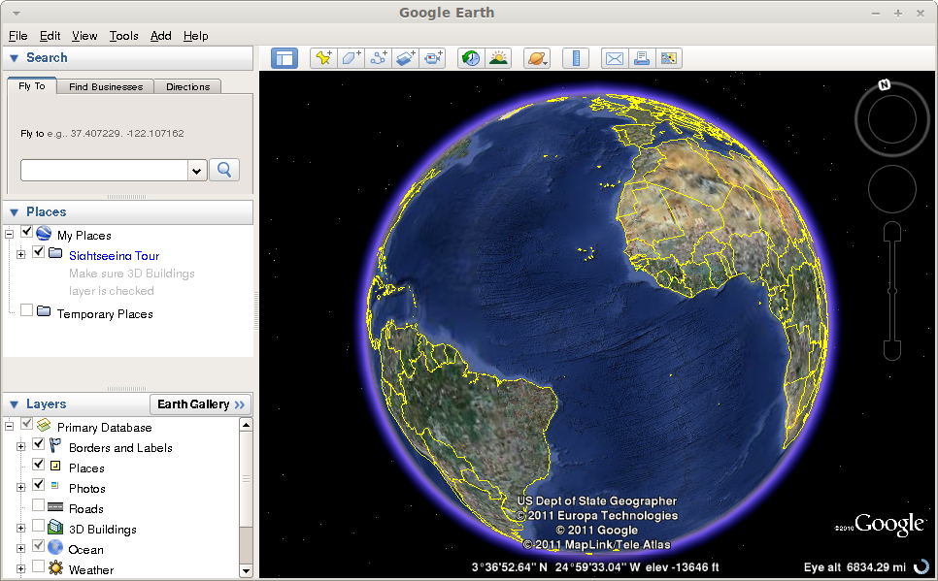Open the Sightseeing Tour link
The image size is (938, 581).
[x=115, y=256]
